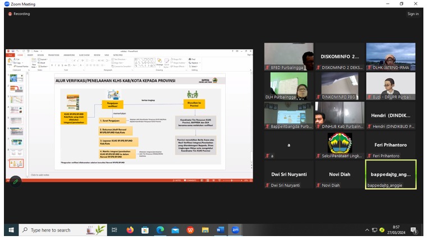Screen dimensions: 429x240
Task: Open Task View from the taskbar
Action: [x=115, y=230]
